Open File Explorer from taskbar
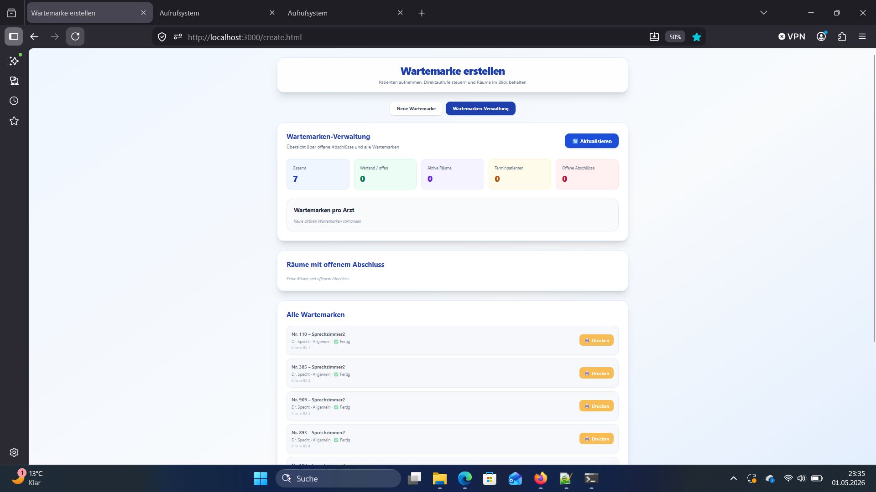This screenshot has width=876, height=492. pyautogui.click(x=439, y=478)
